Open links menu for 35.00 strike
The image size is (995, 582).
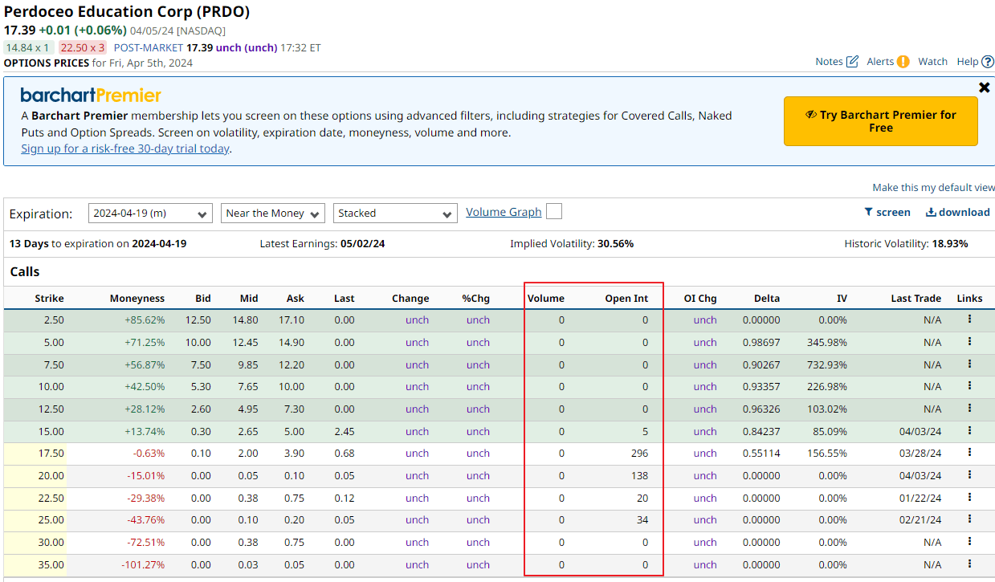coord(969,564)
